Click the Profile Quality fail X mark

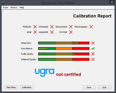point(93,54)
